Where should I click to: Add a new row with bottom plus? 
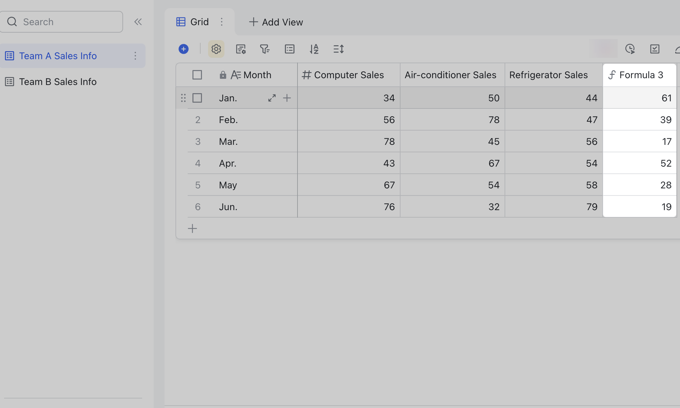point(192,228)
